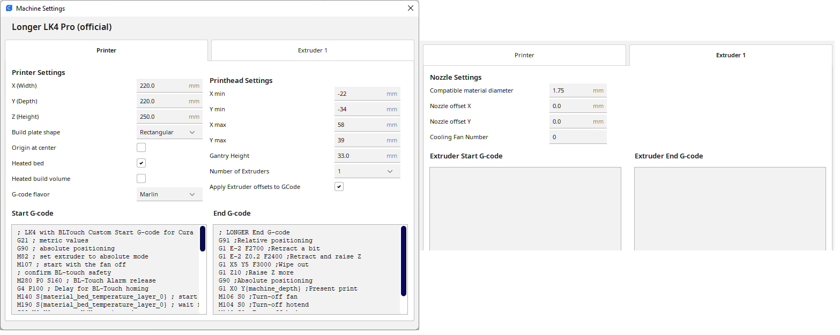Click the Cooling Fan Number field
The image size is (840, 335).
[577, 137]
